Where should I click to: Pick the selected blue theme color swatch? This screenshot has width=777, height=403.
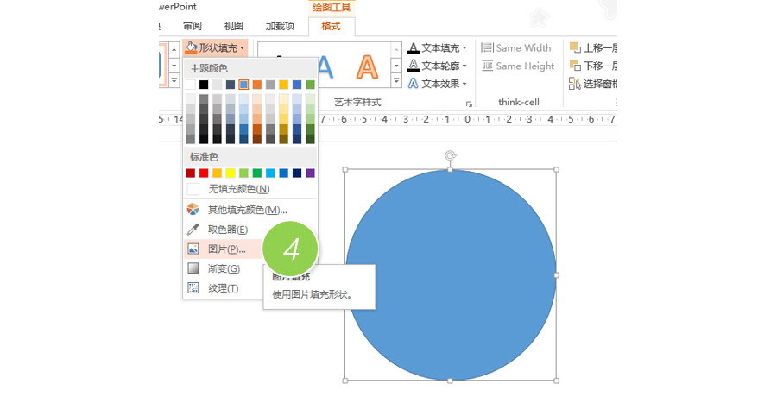pyautogui.click(x=243, y=85)
